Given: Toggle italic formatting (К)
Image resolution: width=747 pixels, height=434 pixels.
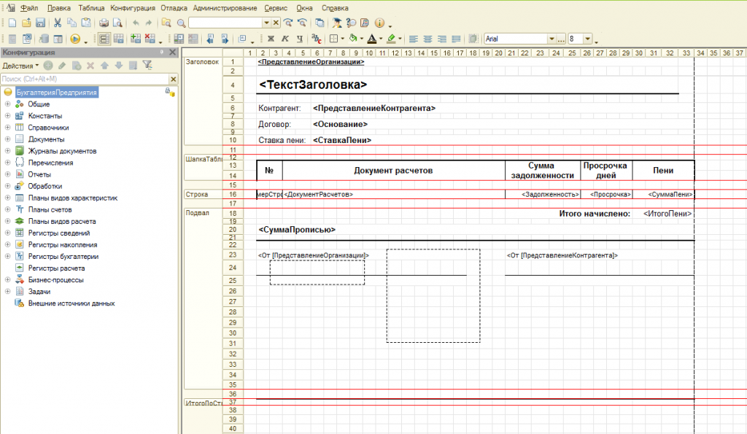Looking at the screenshot, I should (285, 39).
